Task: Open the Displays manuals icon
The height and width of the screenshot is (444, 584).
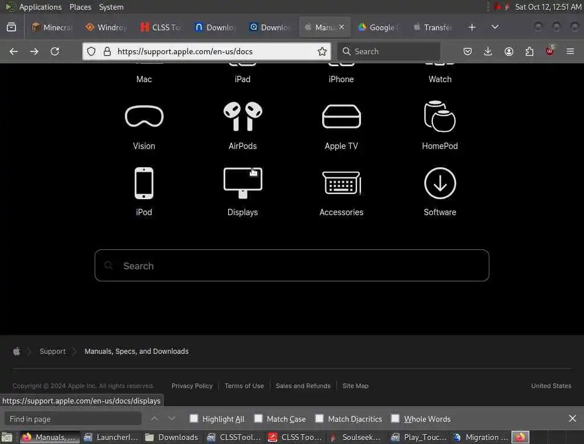Action: (x=242, y=183)
